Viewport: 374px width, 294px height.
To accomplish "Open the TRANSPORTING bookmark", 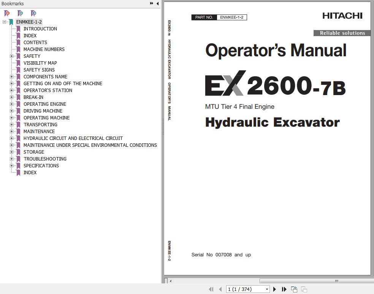I will click(x=40, y=125).
